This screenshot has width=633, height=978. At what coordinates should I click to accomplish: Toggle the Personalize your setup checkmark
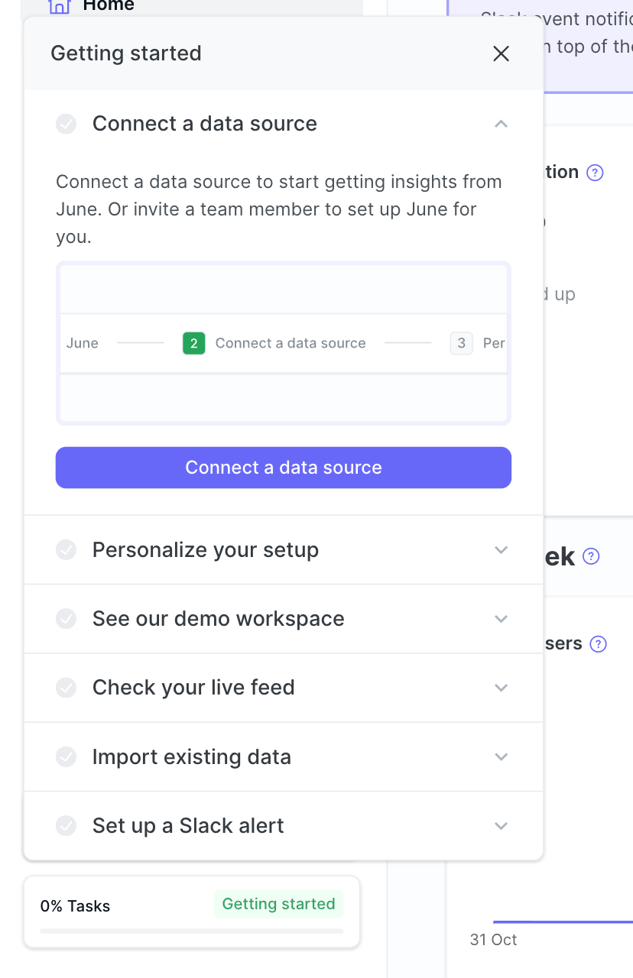pos(67,550)
